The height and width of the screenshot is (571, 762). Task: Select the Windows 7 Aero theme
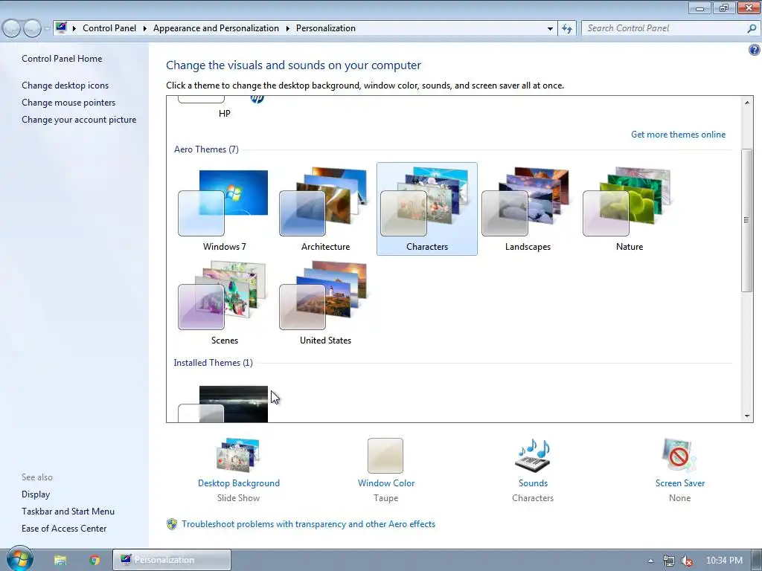(x=224, y=209)
